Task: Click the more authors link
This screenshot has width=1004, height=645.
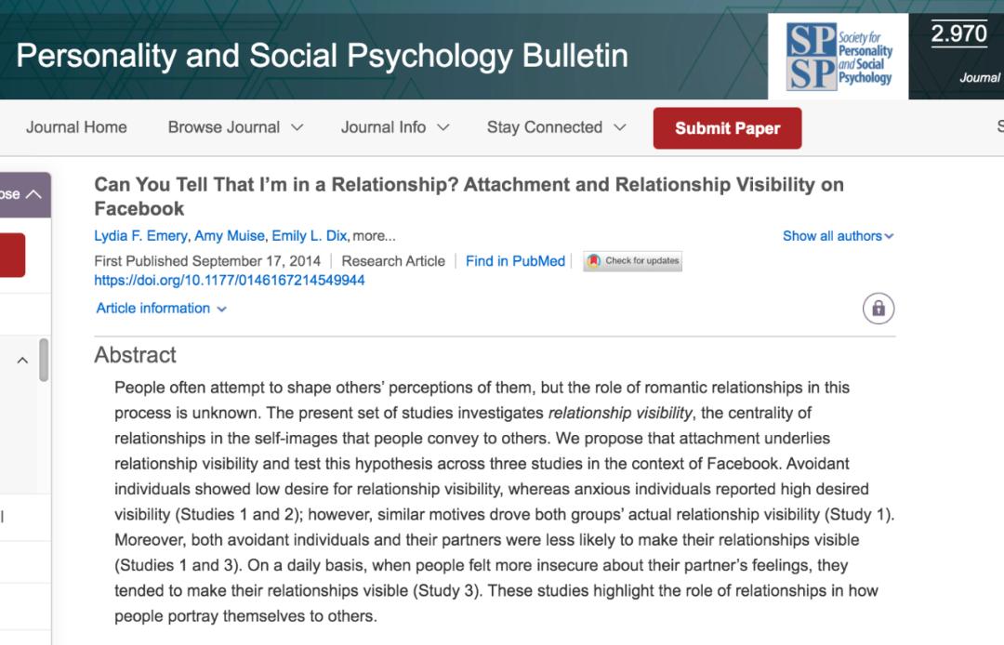Action: [374, 236]
